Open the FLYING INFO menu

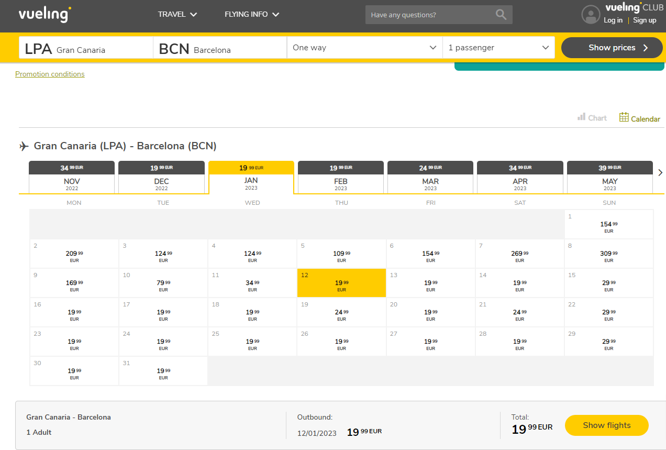tap(252, 14)
